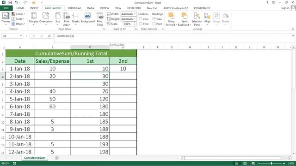Click the Background image button
Image resolution: width=296 pixels, height=166 pixels.
(87, 18)
